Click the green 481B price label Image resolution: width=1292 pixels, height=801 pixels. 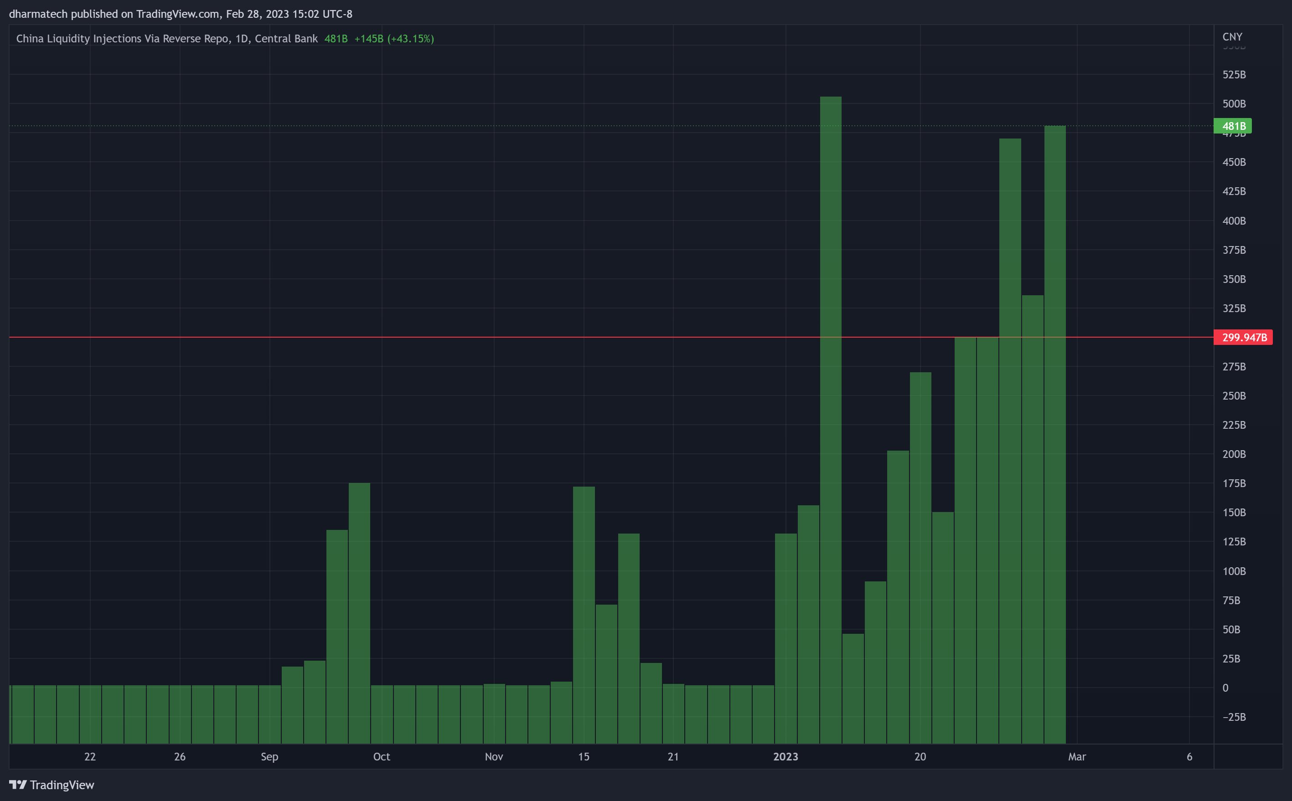1233,126
